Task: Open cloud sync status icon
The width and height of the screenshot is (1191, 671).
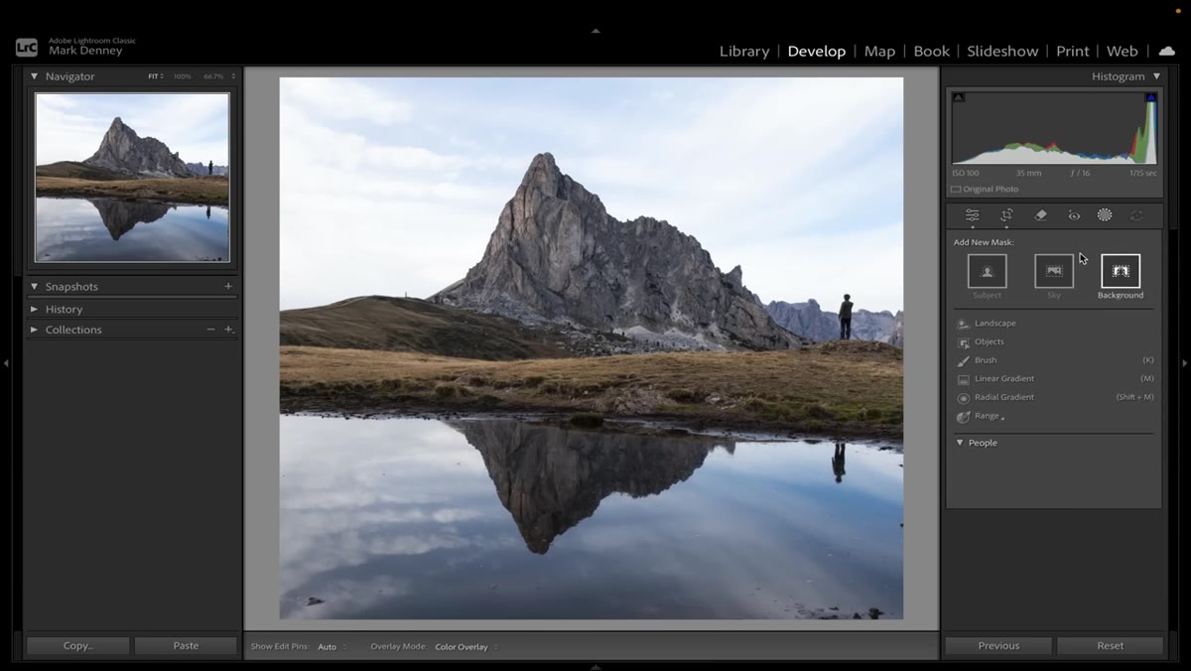Action: pos(1167,51)
